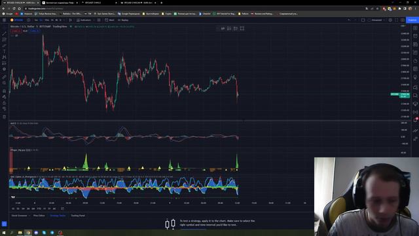Viewport: 419px width, 236px height.
Task: Select the XABCD Patterns tool
Action: [x=4, y=57]
